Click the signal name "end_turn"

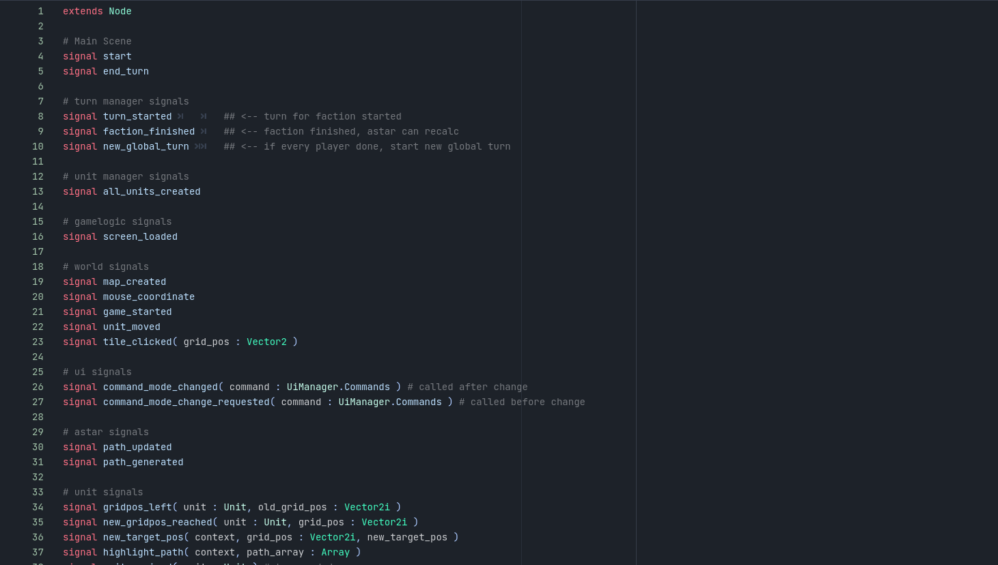[126, 71]
